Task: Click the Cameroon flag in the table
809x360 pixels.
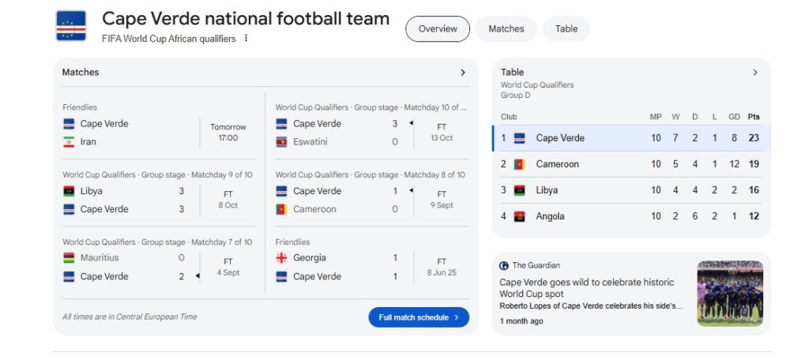Action: [519, 164]
